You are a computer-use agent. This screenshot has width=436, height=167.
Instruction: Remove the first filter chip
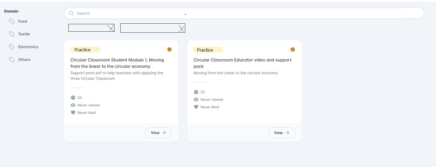pyautogui.click(x=111, y=28)
